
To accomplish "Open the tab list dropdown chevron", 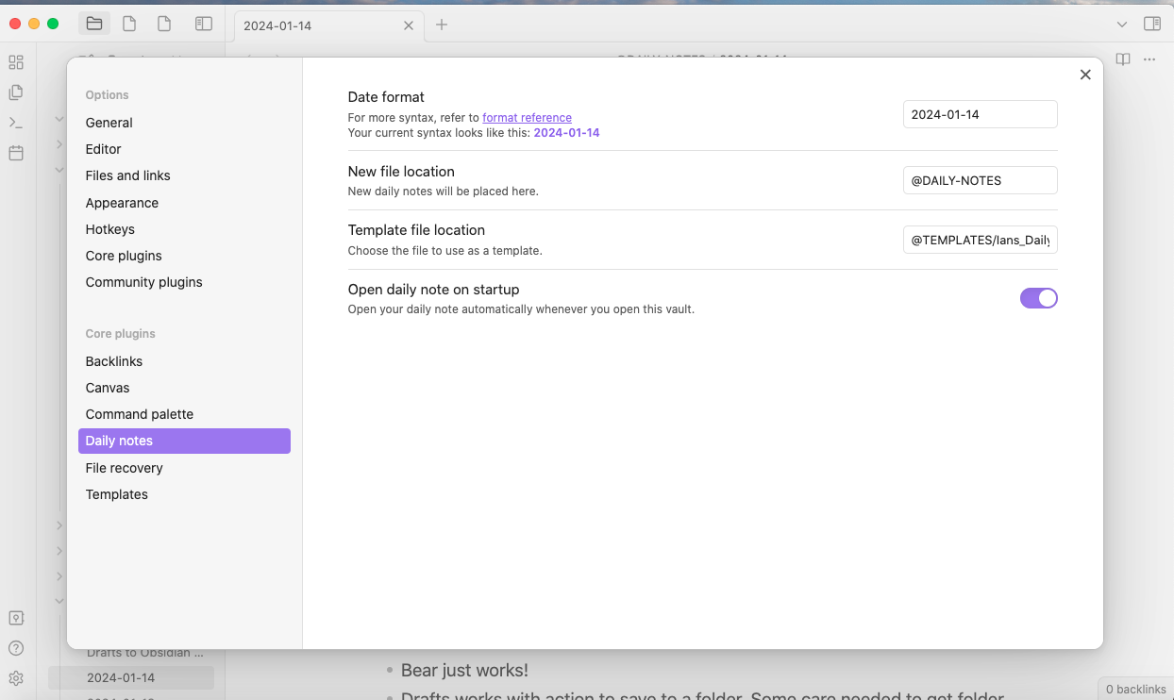I will [x=1122, y=25].
